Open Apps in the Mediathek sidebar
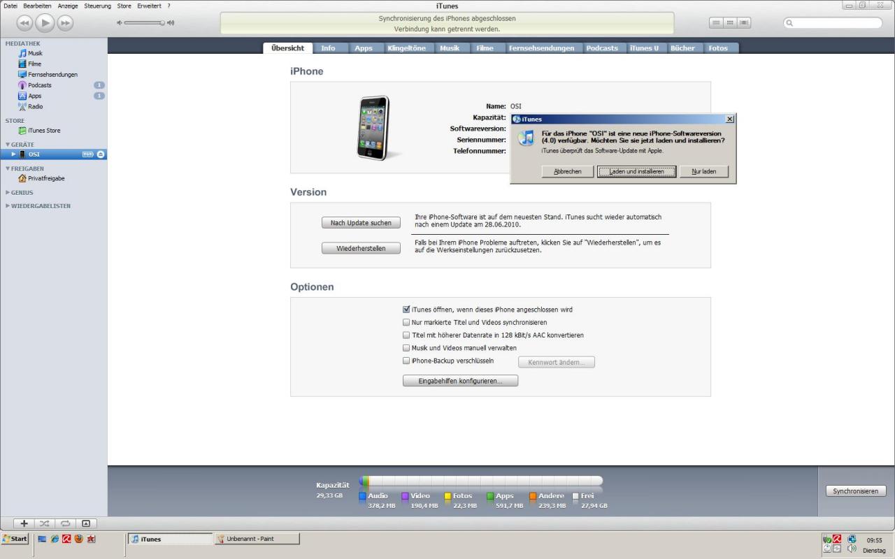 pyautogui.click(x=34, y=96)
